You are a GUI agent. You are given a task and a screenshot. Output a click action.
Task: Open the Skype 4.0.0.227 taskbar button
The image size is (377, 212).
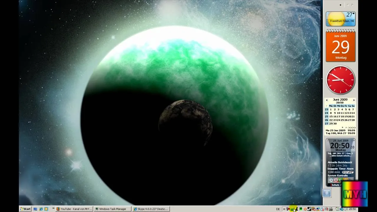tap(151, 209)
